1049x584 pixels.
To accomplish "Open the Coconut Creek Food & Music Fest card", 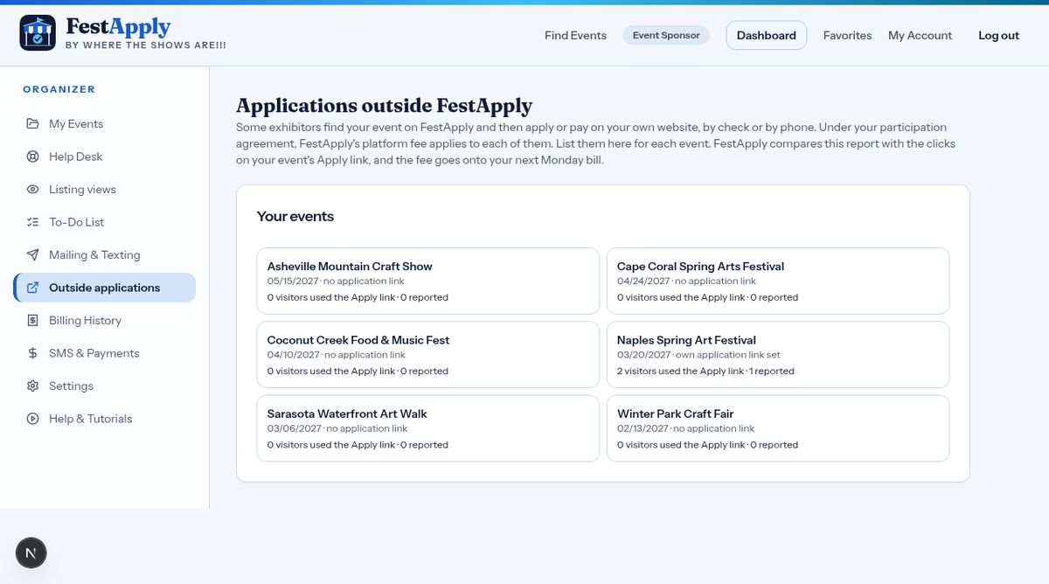I will coord(428,355).
